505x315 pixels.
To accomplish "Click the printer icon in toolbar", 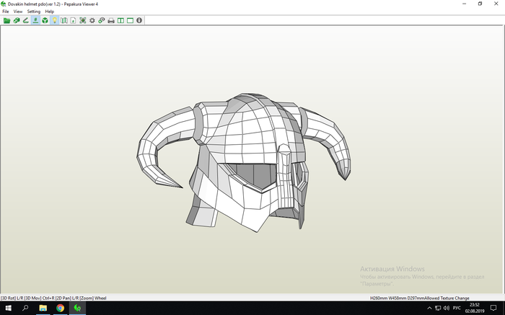I will (x=110, y=20).
